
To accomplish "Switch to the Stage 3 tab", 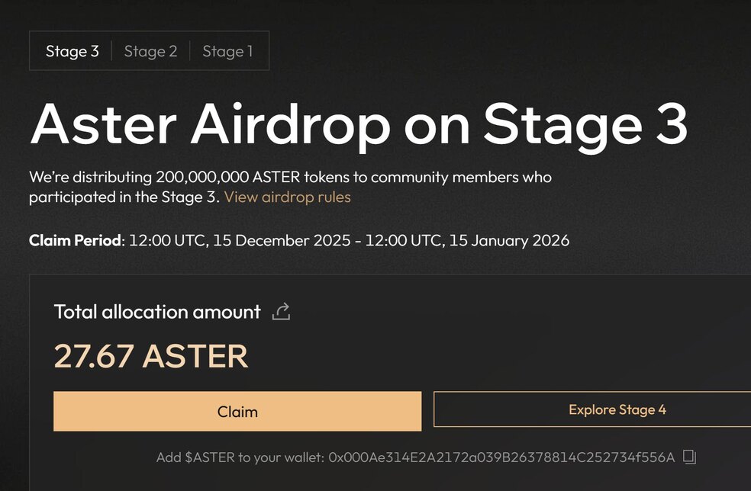I will [73, 51].
